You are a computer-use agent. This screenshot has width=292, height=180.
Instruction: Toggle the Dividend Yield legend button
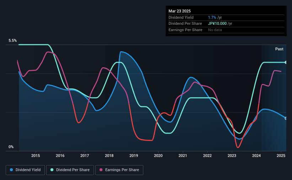[25, 170]
